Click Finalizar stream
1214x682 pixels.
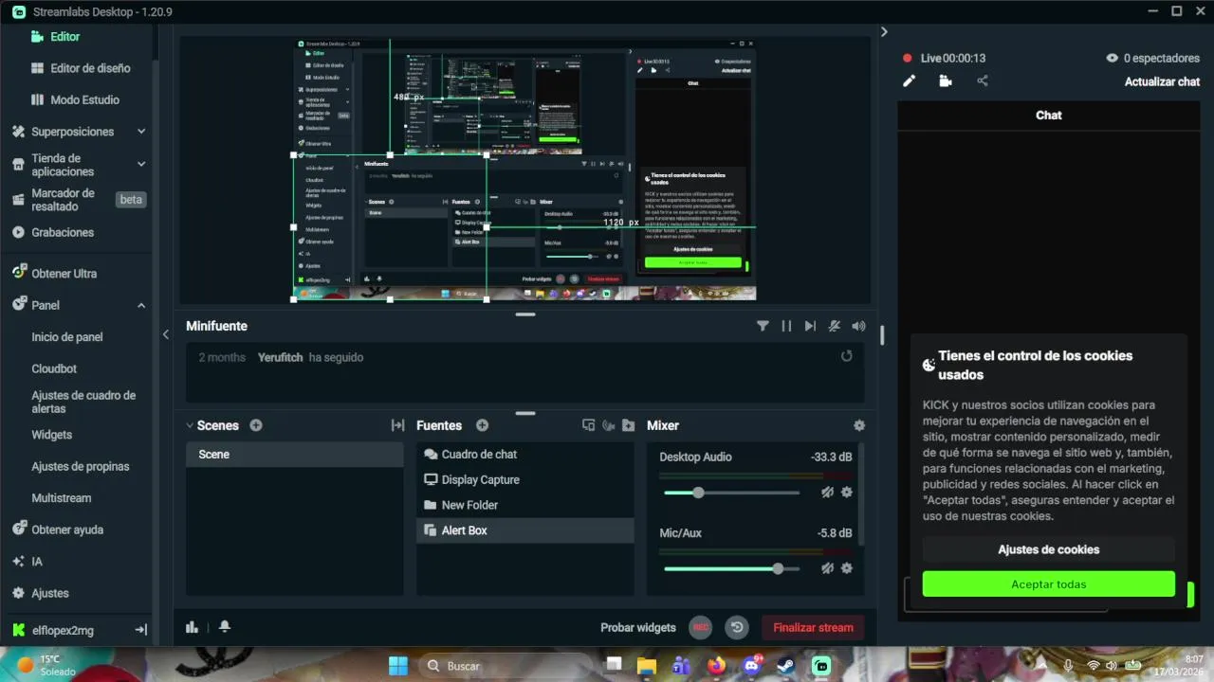coord(813,627)
